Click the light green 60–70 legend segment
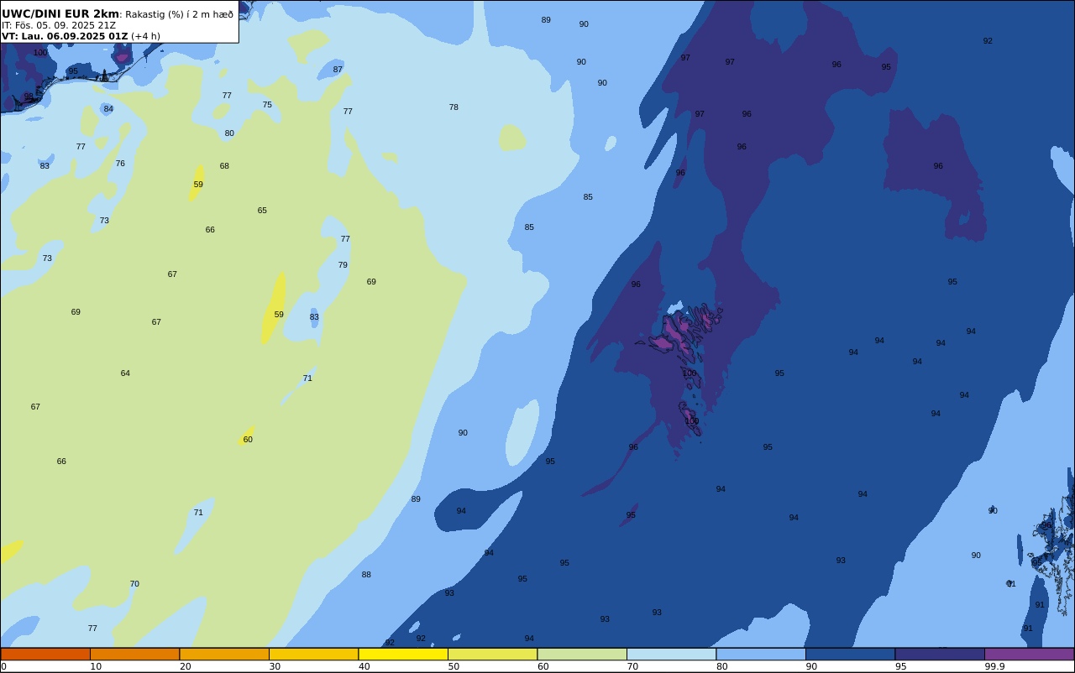 582,654
